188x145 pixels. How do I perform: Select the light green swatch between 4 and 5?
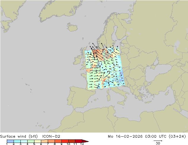[31, 141]
